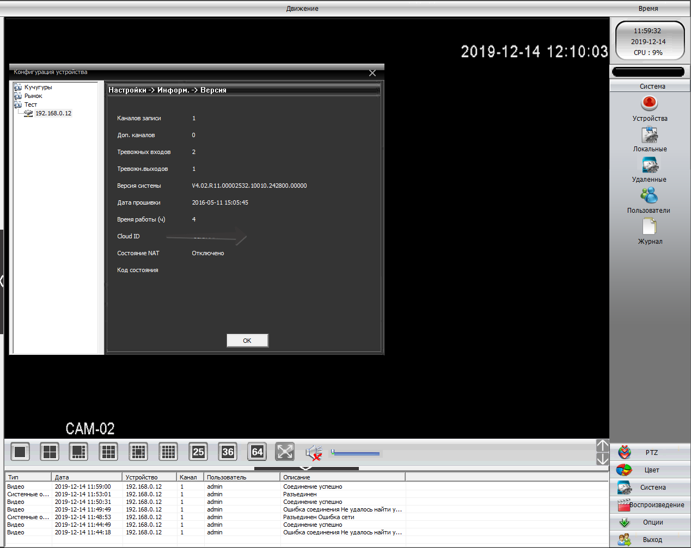
Task: Toggle fullscreen view mode icon
Action: pyautogui.click(x=285, y=452)
